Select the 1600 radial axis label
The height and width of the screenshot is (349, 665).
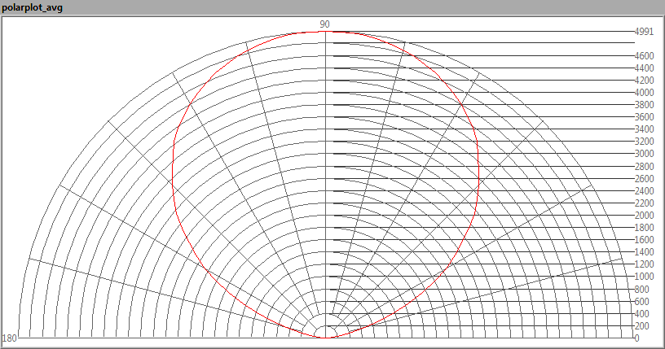(x=644, y=240)
